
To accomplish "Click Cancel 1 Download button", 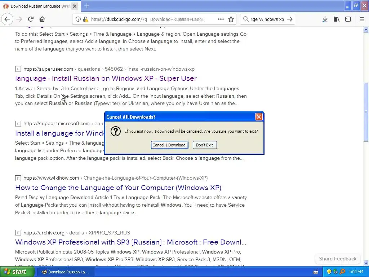I will click(x=169, y=145).
